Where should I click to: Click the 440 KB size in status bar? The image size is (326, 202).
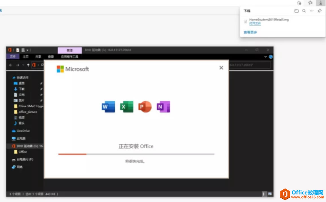coord(50,194)
